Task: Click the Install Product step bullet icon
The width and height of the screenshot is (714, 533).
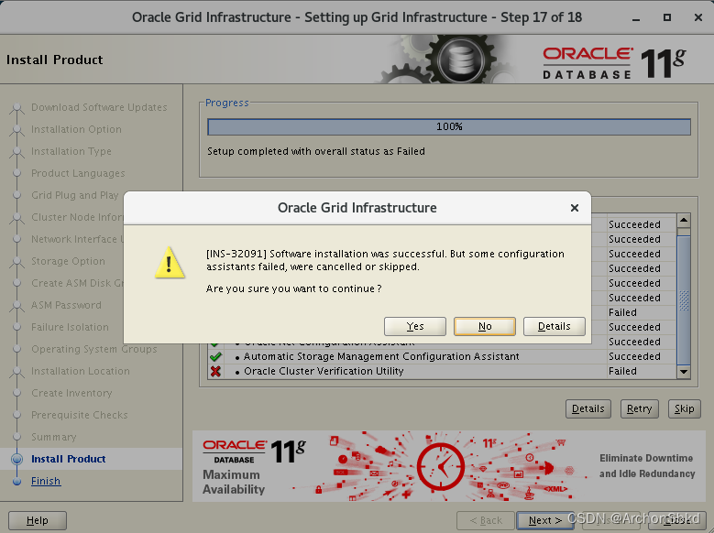Action: [16, 459]
